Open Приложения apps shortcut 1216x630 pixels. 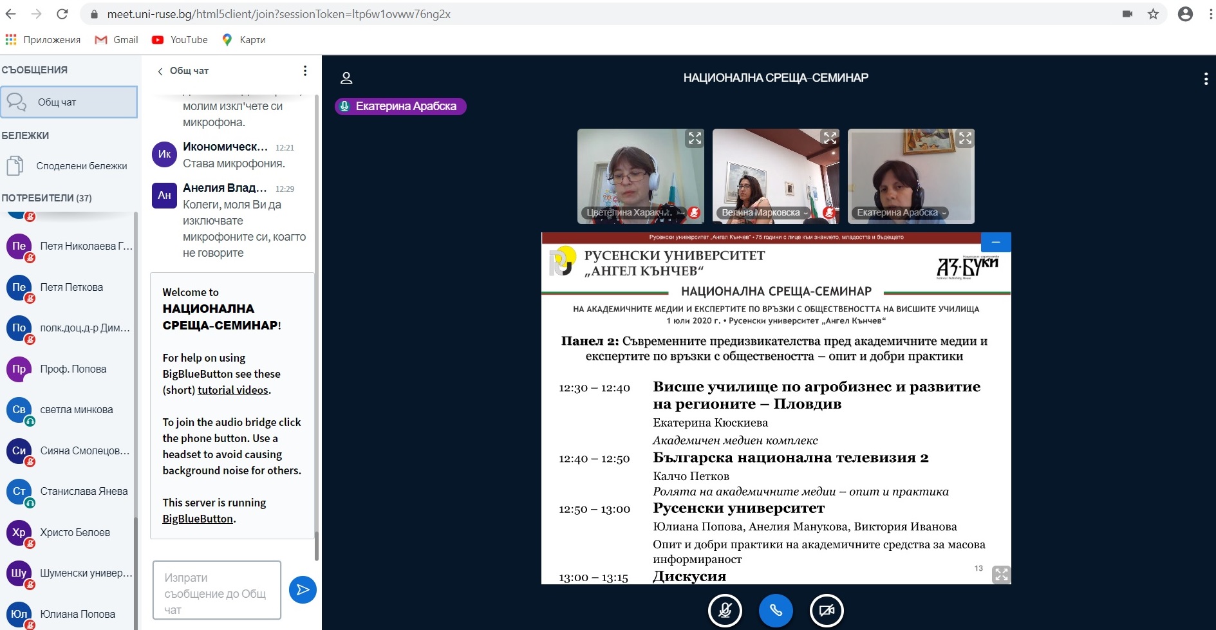coord(43,40)
